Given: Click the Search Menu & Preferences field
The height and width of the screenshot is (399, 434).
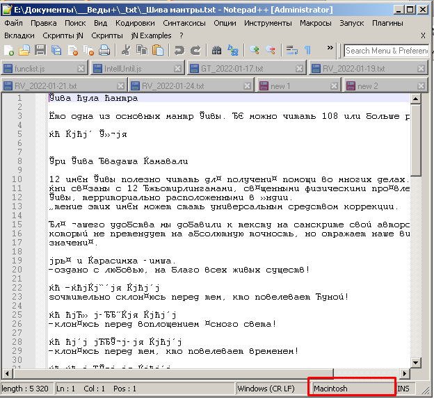Looking at the screenshot, I should pos(387,51).
